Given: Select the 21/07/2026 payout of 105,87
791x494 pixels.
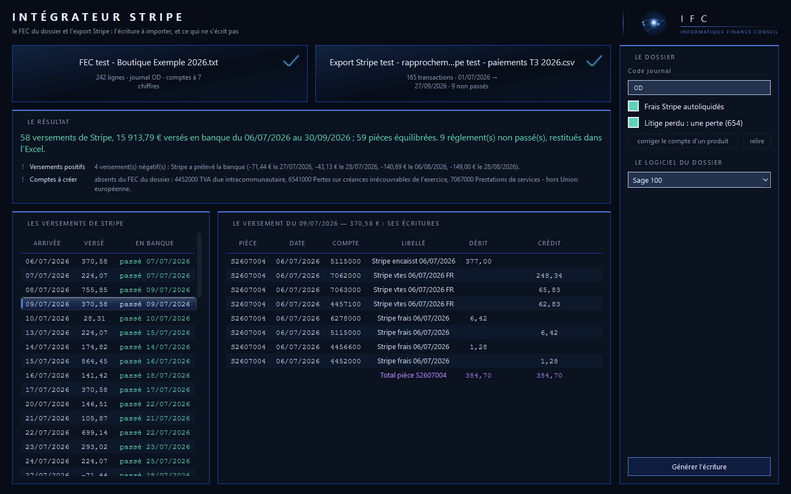Looking at the screenshot, I should tap(108, 418).
